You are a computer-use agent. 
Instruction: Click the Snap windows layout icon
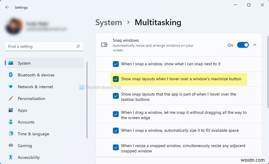104,45
